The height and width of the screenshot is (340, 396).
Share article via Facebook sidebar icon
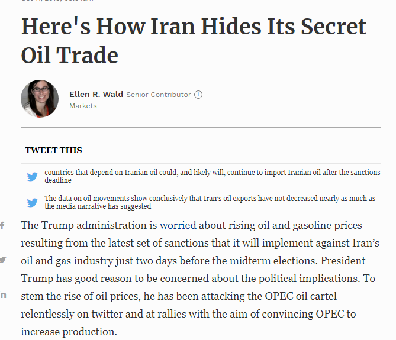pyautogui.click(x=2, y=225)
